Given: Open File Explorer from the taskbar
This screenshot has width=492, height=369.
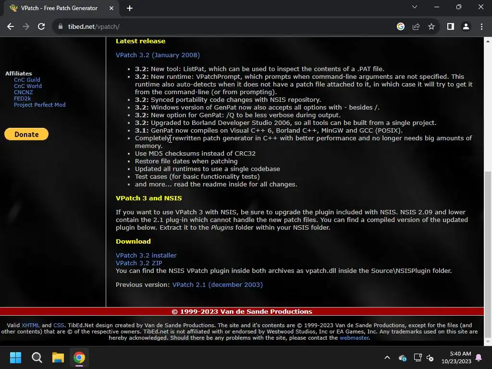Looking at the screenshot, I should click(58, 357).
